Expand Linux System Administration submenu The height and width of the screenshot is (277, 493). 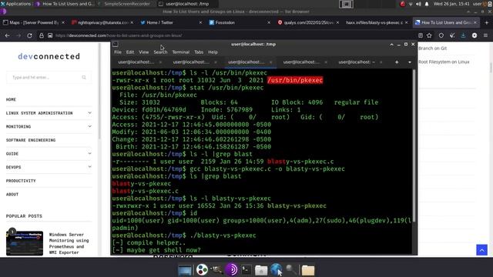tap(89, 113)
